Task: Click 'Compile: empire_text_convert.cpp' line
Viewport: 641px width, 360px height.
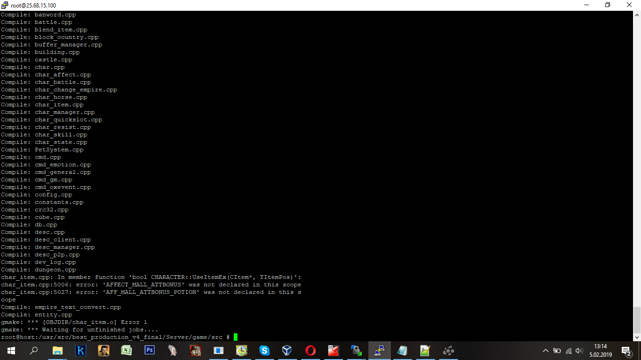Action: 61,307
